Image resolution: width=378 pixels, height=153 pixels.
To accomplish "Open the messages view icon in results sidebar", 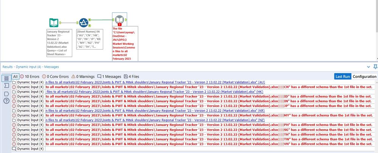I will 6,78.
